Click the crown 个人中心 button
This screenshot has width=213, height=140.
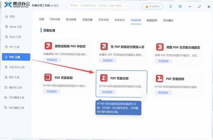coord(152,6)
